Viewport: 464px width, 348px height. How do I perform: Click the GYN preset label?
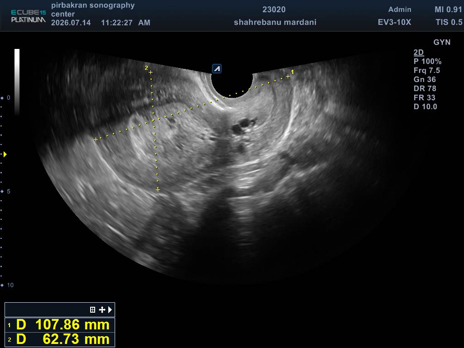(x=442, y=42)
